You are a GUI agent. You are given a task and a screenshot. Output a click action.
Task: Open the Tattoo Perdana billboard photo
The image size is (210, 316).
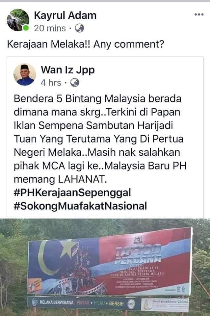click(105, 267)
